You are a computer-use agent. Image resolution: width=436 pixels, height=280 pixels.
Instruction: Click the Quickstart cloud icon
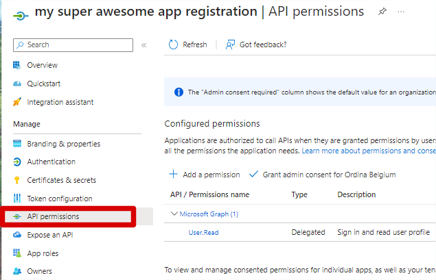click(17, 84)
